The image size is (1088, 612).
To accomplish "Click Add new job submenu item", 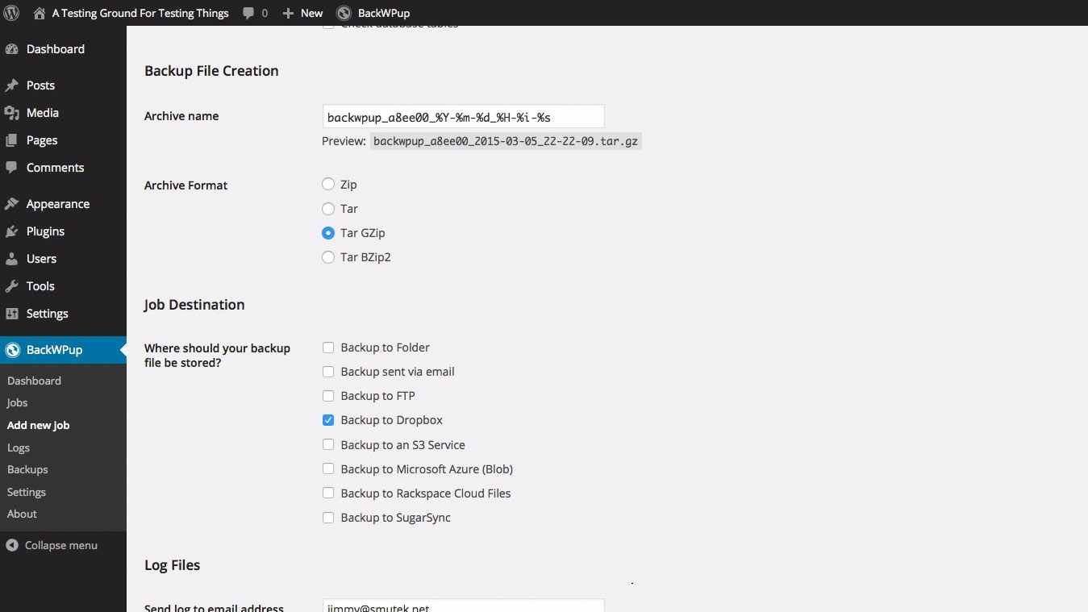I will click(x=38, y=425).
